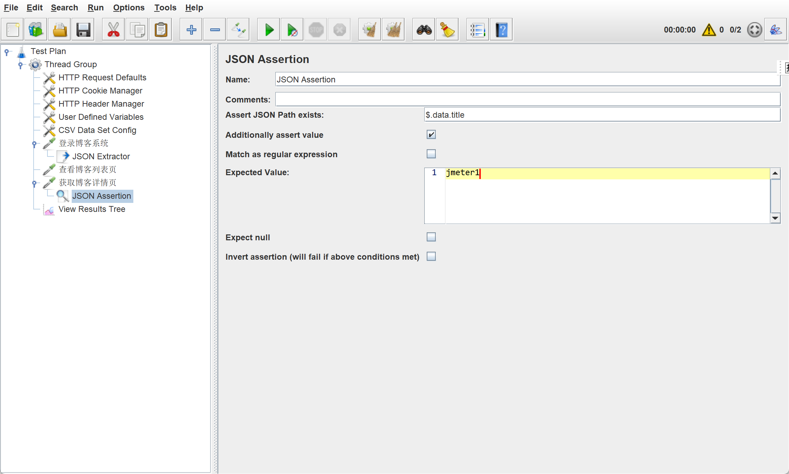Select View Results Tree in tree
Screen dimensions: 789x474
(92, 209)
